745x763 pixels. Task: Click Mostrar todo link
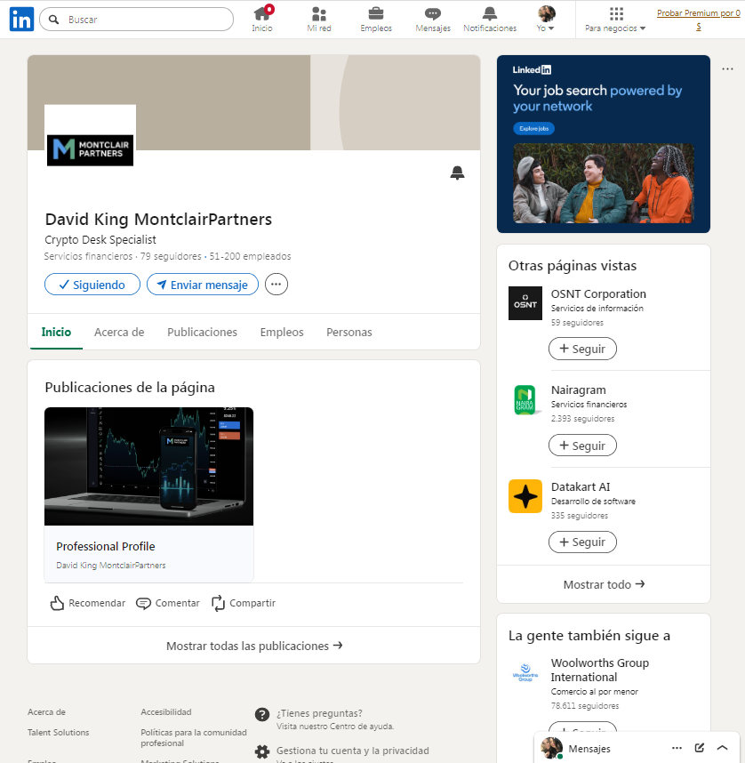604,584
